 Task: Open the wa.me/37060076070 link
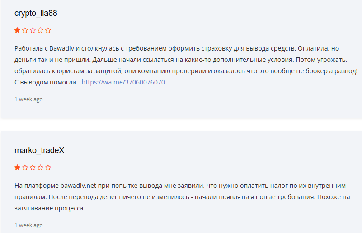[x=123, y=83]
